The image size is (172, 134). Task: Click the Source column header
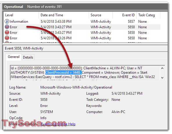[x=101, y=15]
